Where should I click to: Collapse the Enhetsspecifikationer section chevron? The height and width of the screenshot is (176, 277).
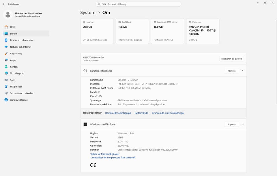pos(242,71)
